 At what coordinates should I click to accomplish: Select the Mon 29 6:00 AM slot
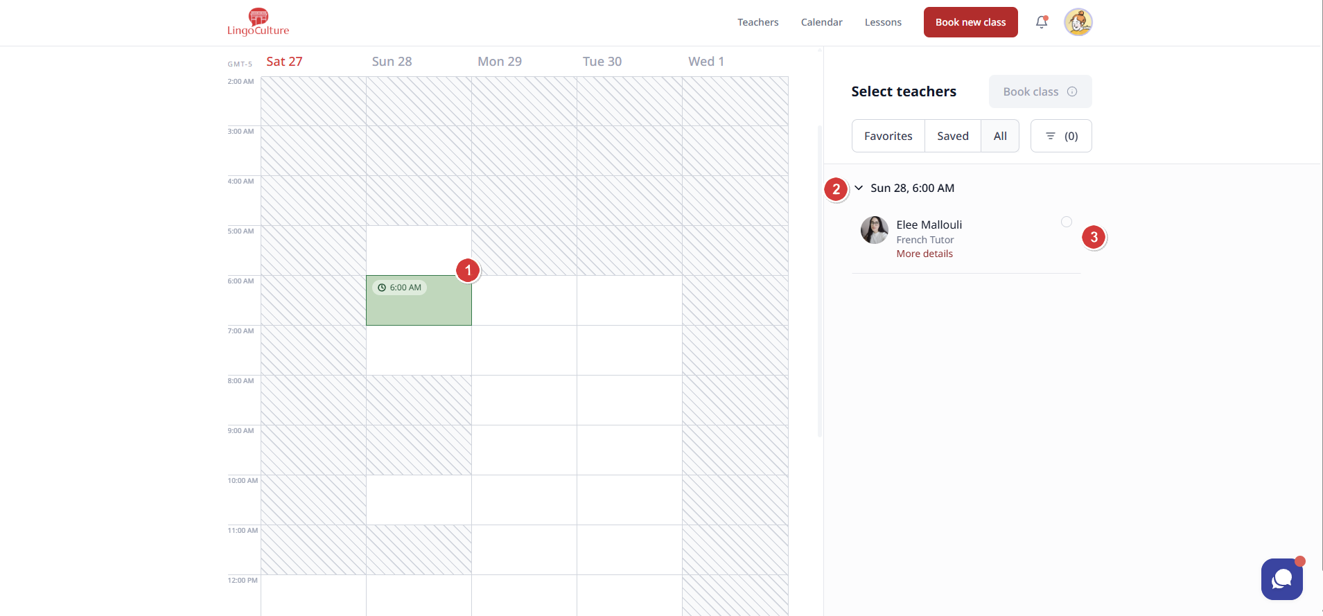[x=524, y=300]
